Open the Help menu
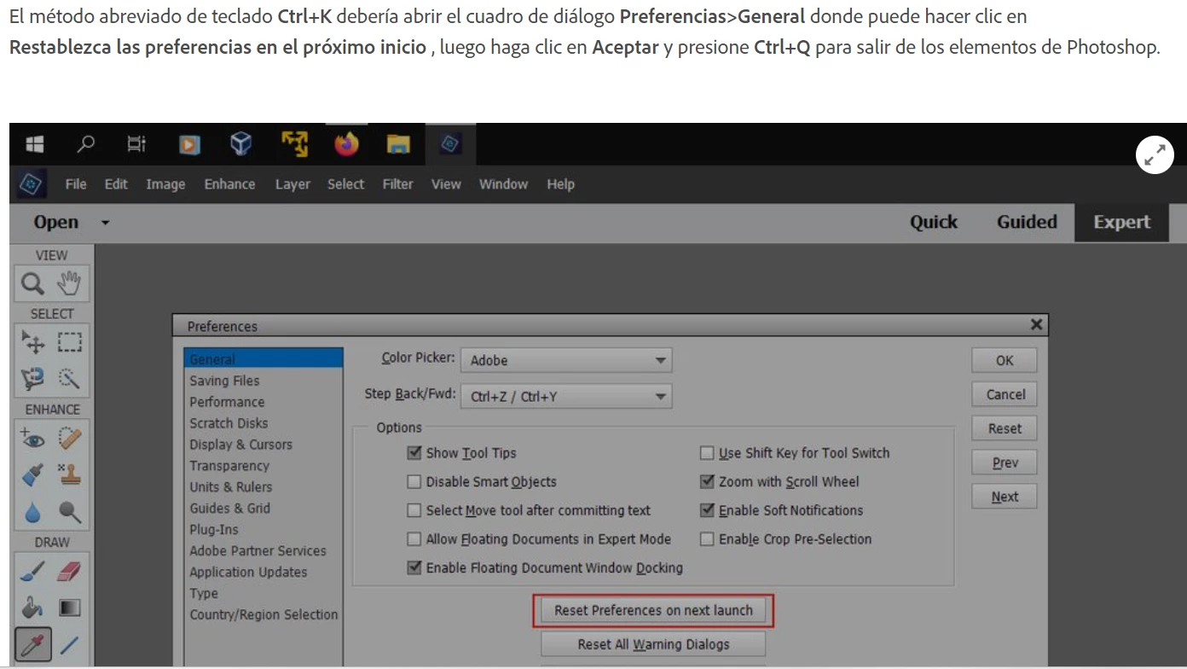Viewport: 1187px width, 669px height. tap(560, 184)
